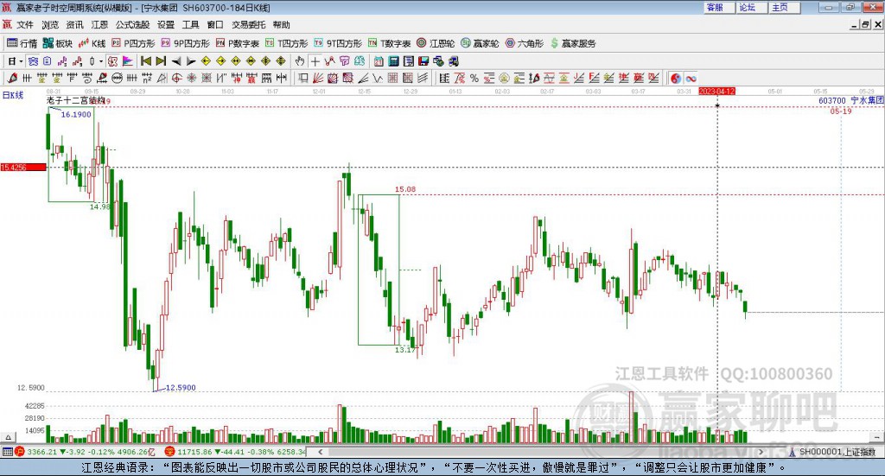Click the 主页 homepage button

(x=784, y=7)
